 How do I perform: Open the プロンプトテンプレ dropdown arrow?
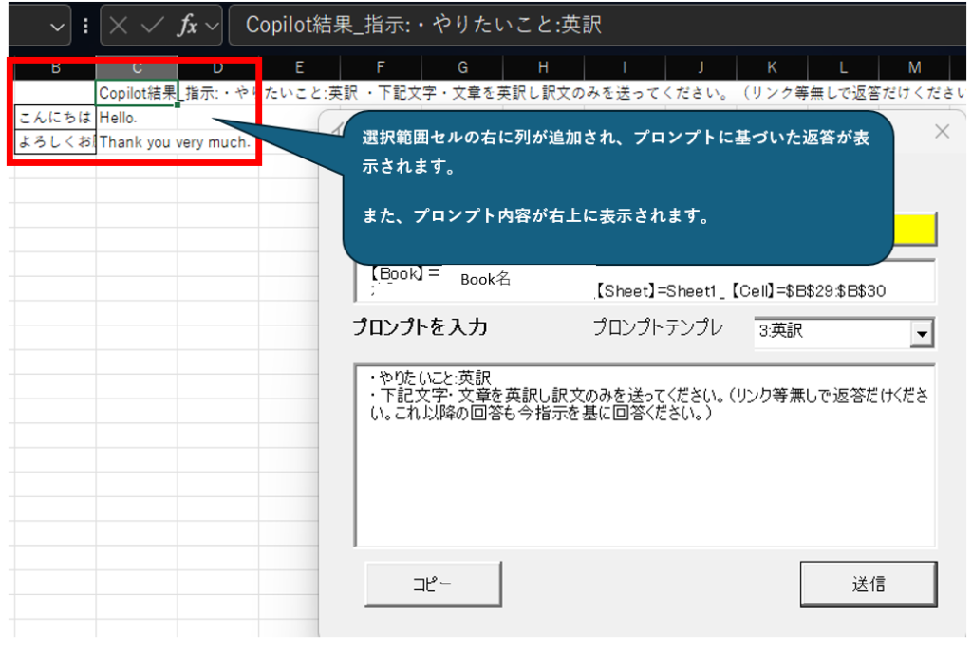[919, 333]
